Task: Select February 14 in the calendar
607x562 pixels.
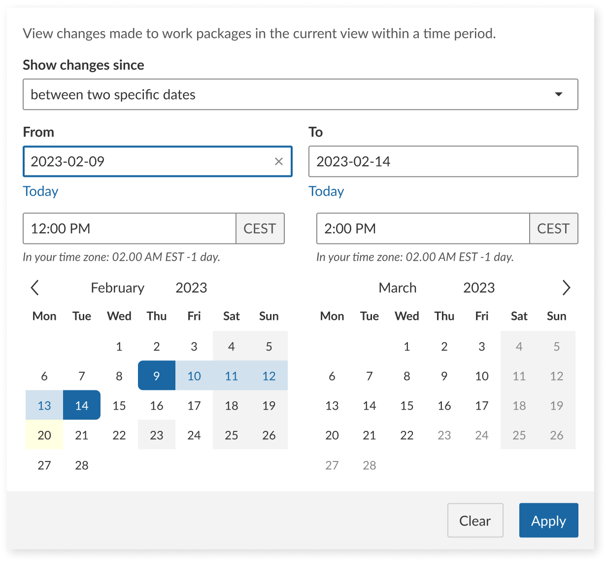Action: coord(81,405)
